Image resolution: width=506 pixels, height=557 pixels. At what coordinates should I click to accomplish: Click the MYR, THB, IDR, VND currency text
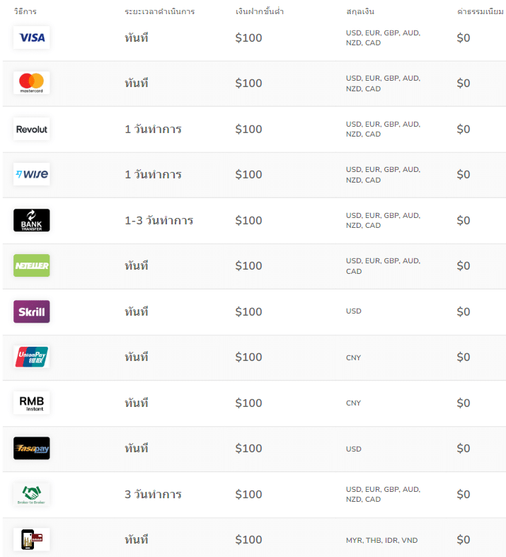coord(381,540)
